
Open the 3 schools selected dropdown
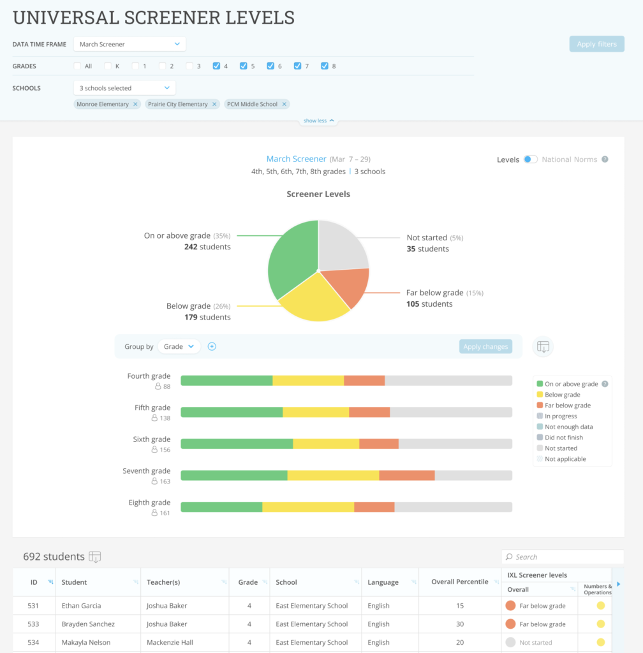tap(124, 87)
